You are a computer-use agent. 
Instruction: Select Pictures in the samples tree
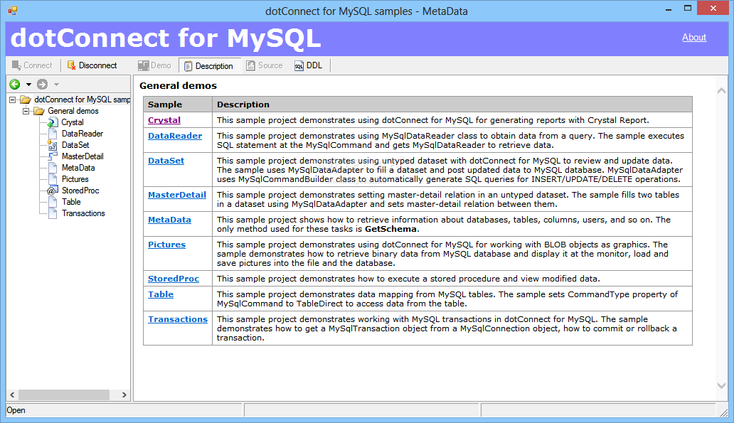(75, 179)
